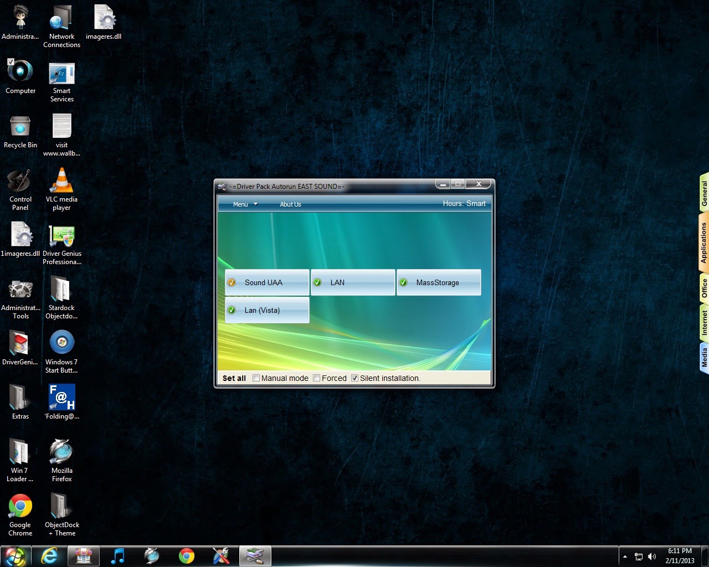
Task: Check the Forced installation option
Action: click(x=316, y=378)
